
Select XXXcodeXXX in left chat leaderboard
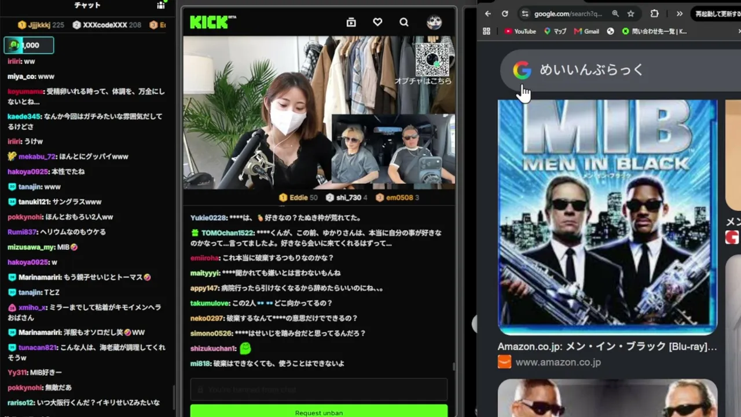click(x=107, y=25)
